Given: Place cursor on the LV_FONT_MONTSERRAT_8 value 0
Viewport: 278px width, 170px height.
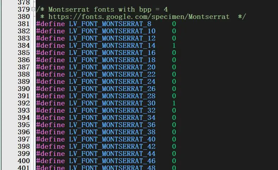Looking at the screenshot, I should point(174,24).
